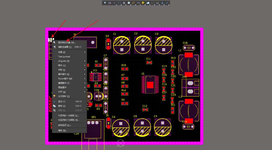Select the dimension tool
Image resolution: width=272 pixels, height=150 pixels.
[x=157, y=3]
